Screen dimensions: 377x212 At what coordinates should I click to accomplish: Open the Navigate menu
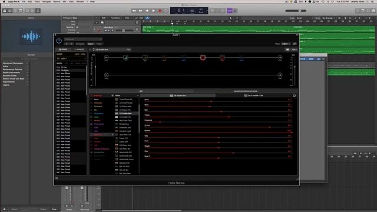(x=47, y=1)
